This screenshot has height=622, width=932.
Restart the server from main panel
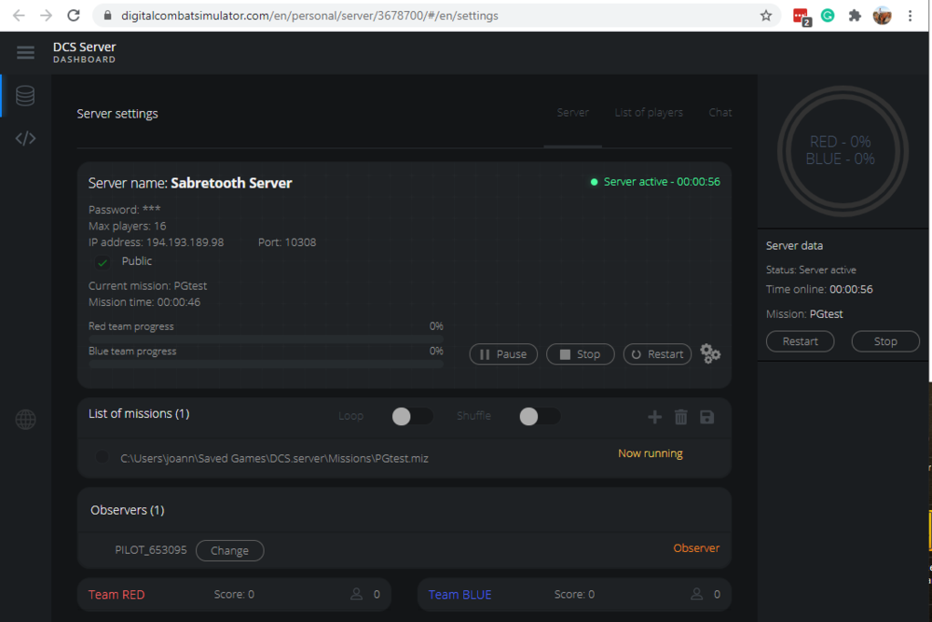[657, 353]
